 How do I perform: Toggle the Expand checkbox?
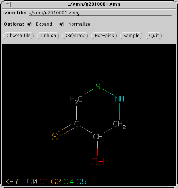[30, 24]
